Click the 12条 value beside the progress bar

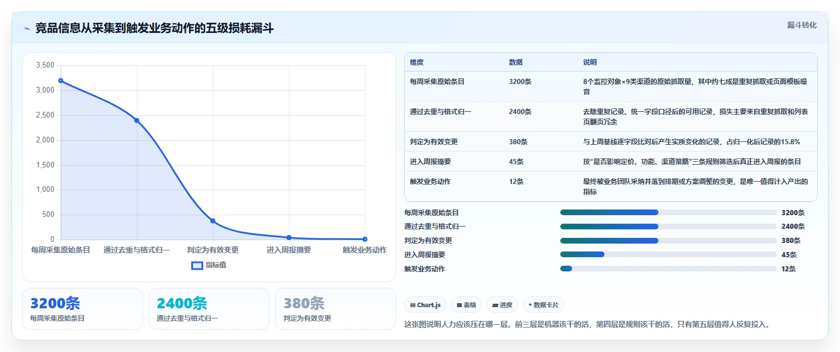point(789,269)
